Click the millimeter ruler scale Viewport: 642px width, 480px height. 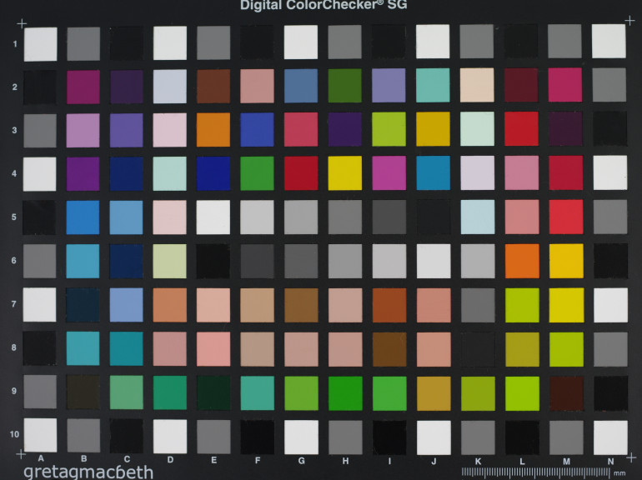[x=536, y=472]
